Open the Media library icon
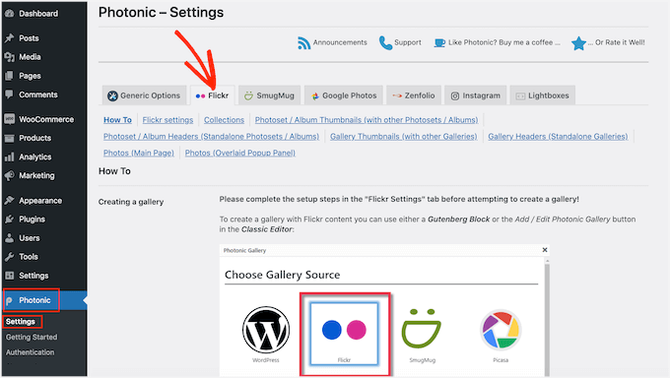The height and width of the screenshot is (378, 670). [10, 57]
